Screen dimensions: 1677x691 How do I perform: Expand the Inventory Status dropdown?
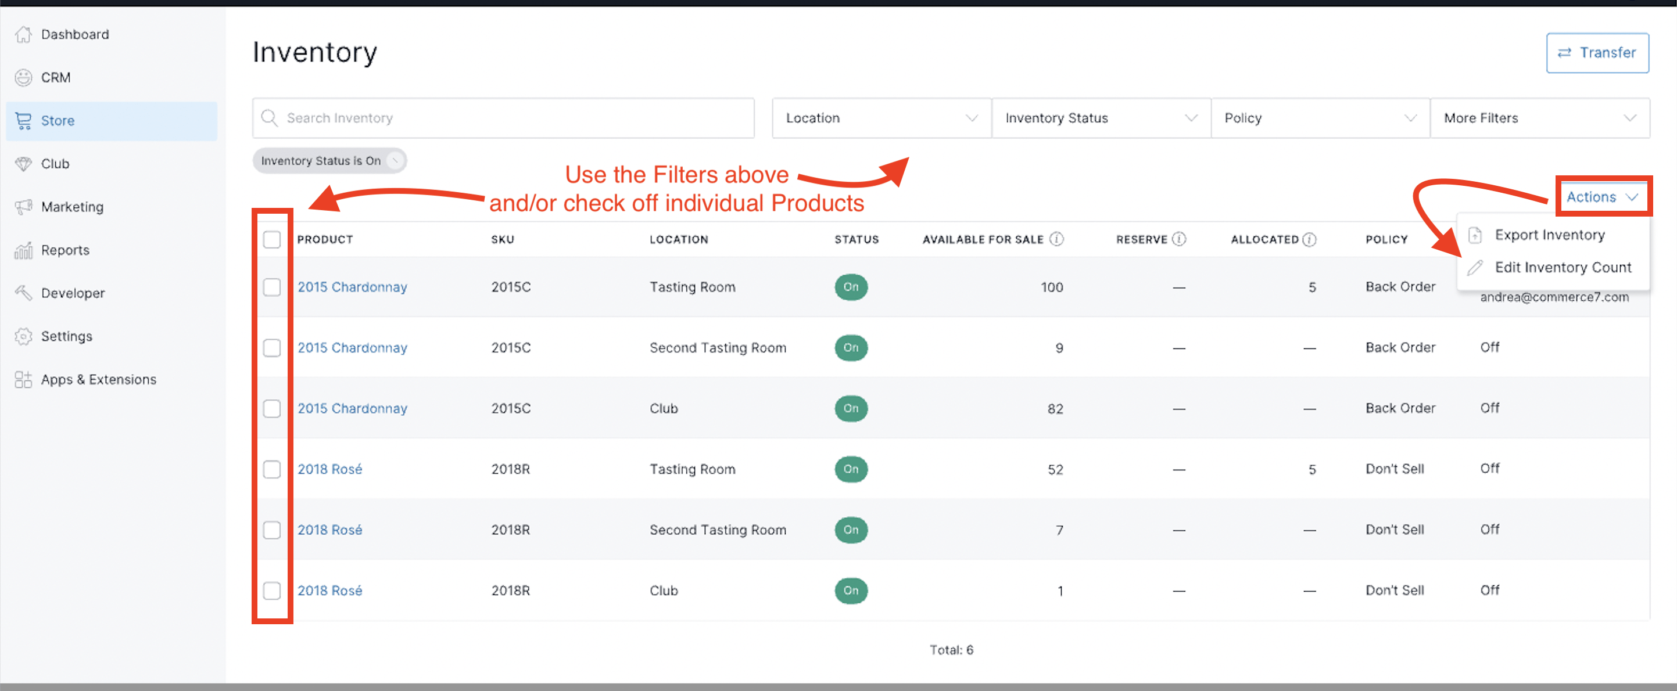coord(1100,118)
